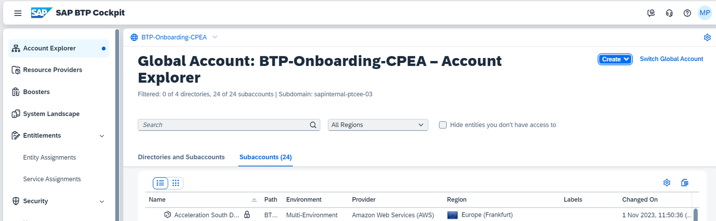Click the export table icon
Screen dimensions: 716x221
pyautogui.click(x=685, y=183)
